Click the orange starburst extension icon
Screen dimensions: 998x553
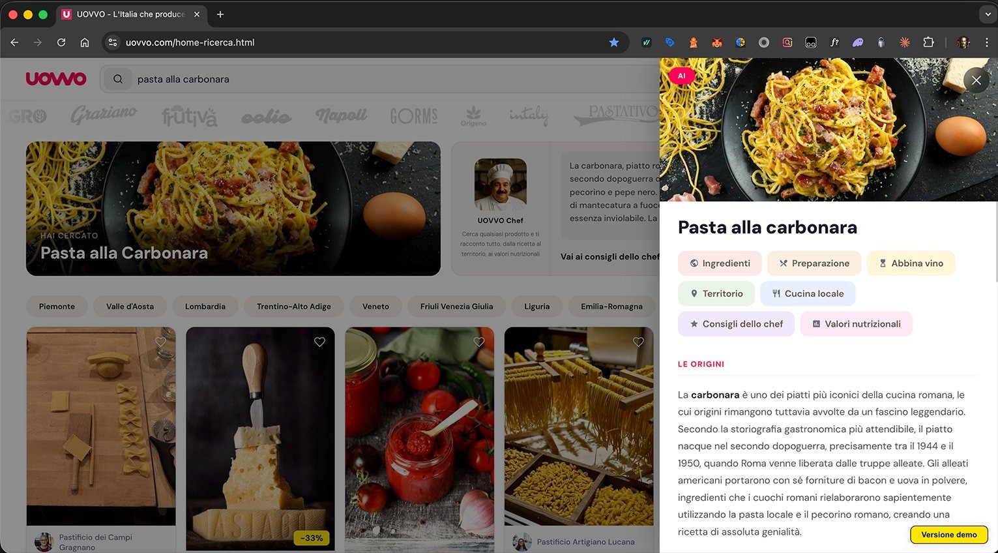coord(905,42)
